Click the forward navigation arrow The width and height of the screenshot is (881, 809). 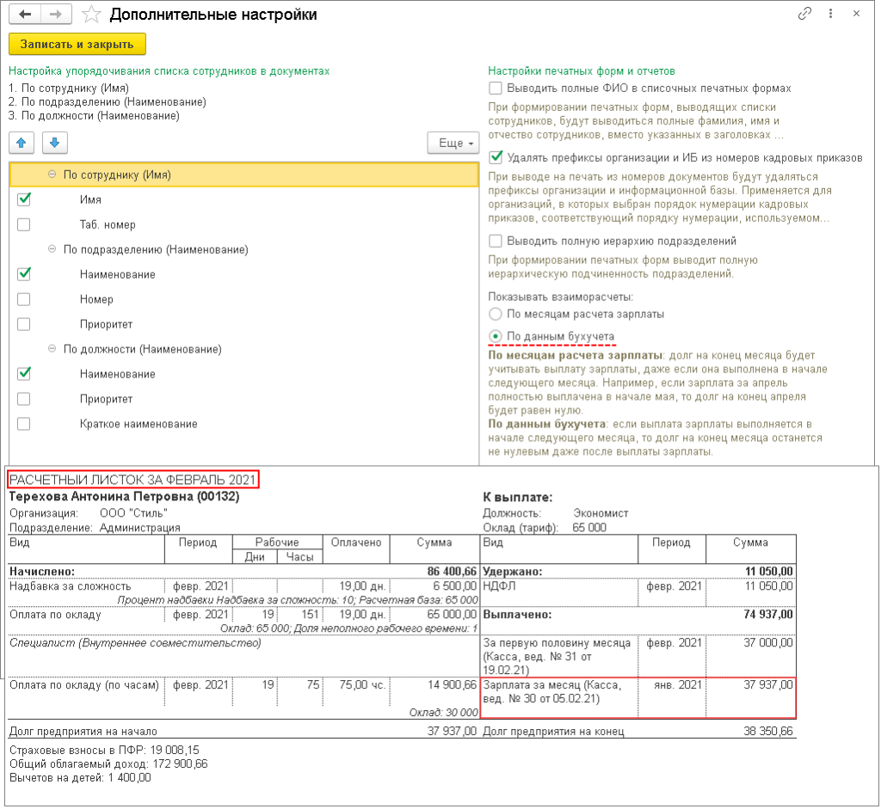(55, 15)
